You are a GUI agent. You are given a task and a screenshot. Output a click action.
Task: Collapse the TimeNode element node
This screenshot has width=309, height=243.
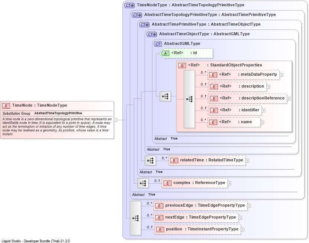pyautogui.click(x=116, y=120)
